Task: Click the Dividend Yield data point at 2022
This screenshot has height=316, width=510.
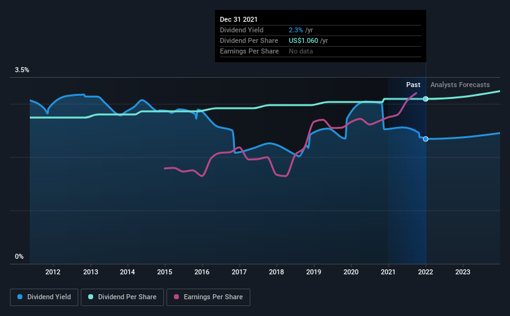Action: tap(426, 139)
